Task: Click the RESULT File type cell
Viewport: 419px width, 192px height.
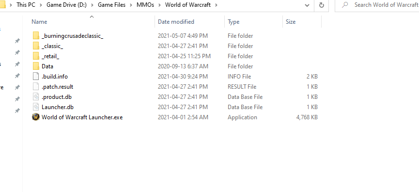Action: (242, 87)
